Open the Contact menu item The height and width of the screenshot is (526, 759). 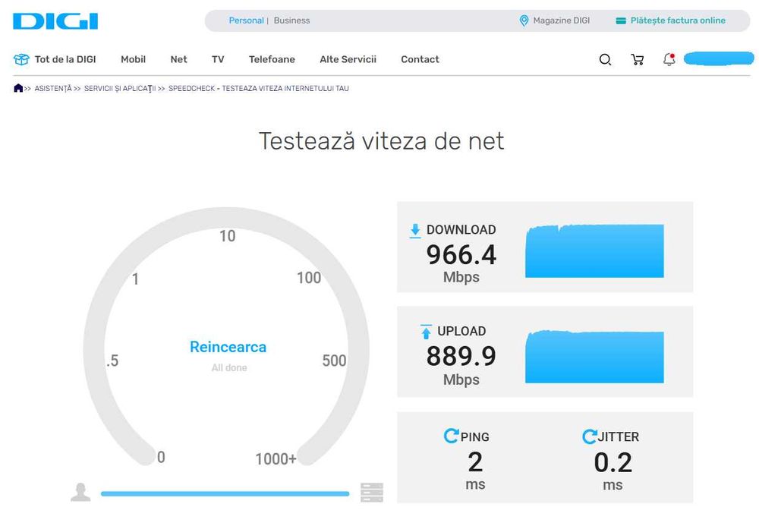click(420, 59)
